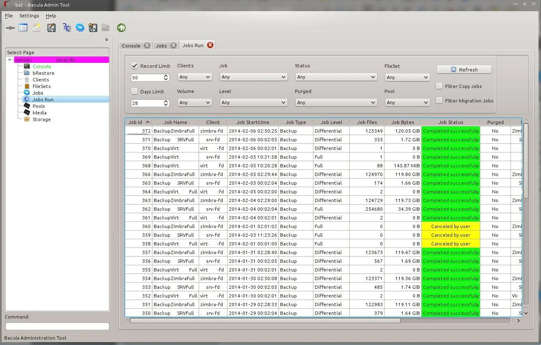Open the Pool dropdown filter
The width and height of the screenshot is (541, 345).
[x=407, y=102]
